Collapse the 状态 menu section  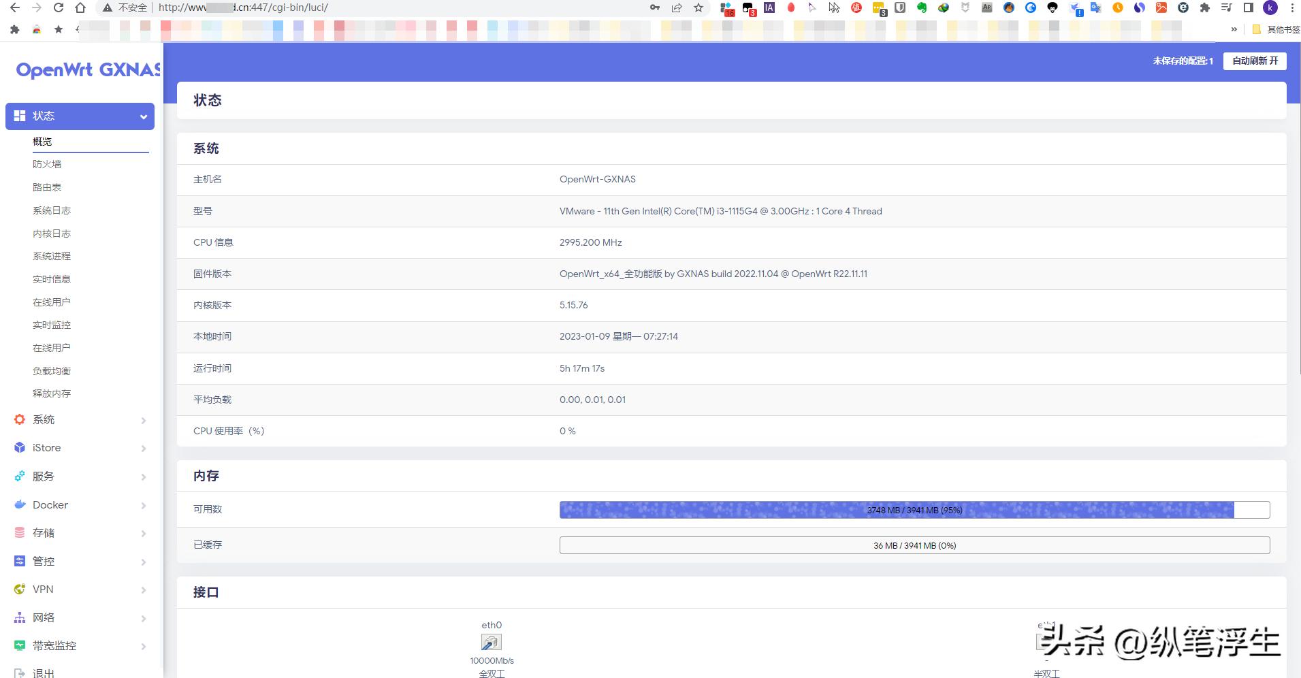144,116
